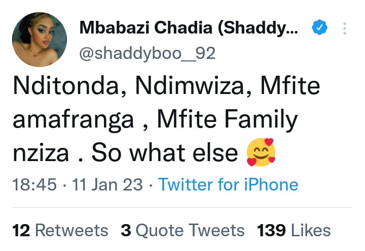Show the 139 Likes list
365x251 pixels.
[294, 230]
